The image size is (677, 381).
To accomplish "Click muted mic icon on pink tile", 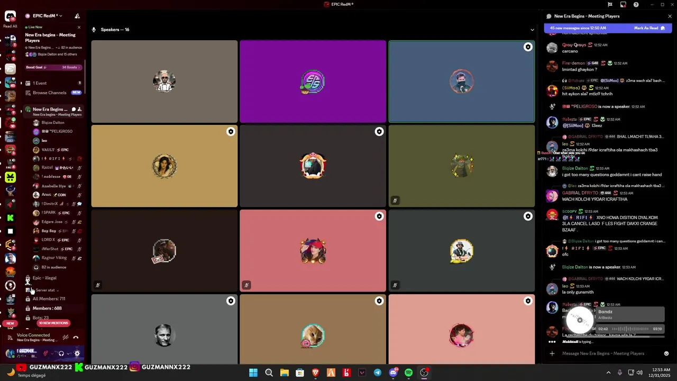I will (246, 285).
